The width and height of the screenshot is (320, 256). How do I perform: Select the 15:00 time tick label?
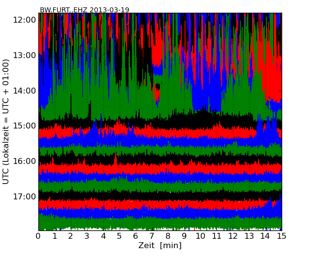(25, 126)
